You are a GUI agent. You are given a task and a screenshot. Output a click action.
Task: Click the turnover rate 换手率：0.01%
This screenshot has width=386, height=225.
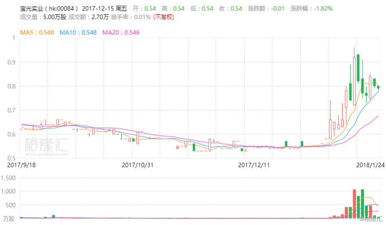tap(131, 17)
